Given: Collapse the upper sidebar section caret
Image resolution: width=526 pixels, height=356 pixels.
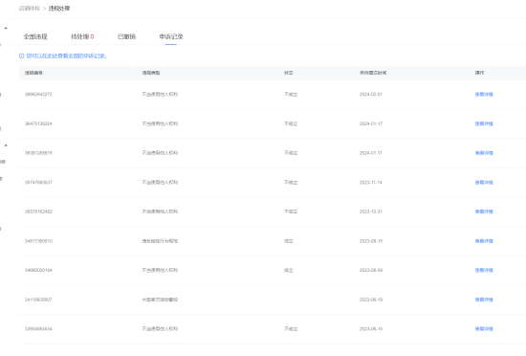Looking at the screenshot, I should (x=6, y=28).
